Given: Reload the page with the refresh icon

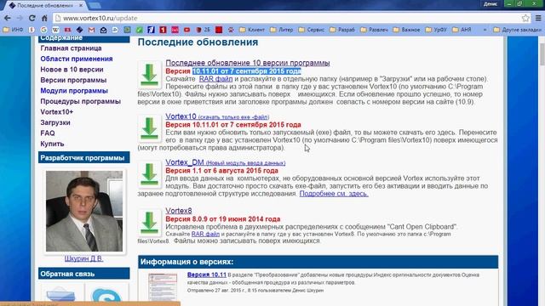Looking at the screenshot, I should (32, 18).
